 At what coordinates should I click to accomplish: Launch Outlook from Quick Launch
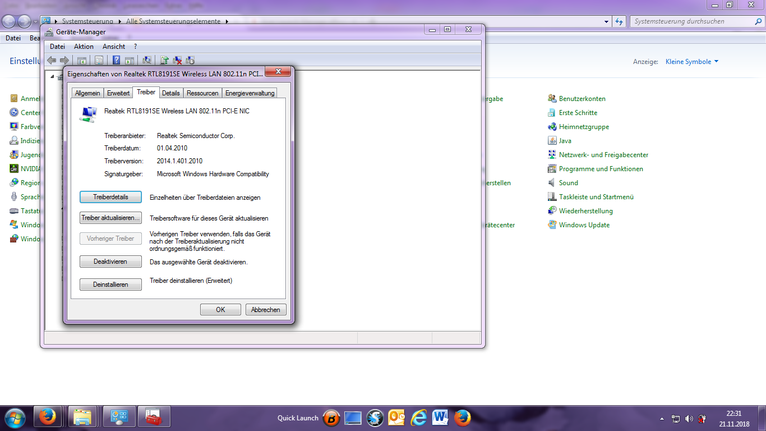tap(397, 418)
